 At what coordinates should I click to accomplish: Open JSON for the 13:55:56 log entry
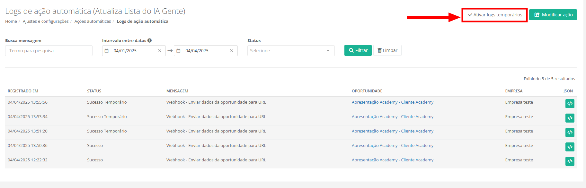click(570, 104)
